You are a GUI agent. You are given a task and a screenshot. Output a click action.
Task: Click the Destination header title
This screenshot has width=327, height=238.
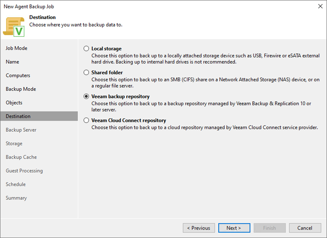pos(42,17)
